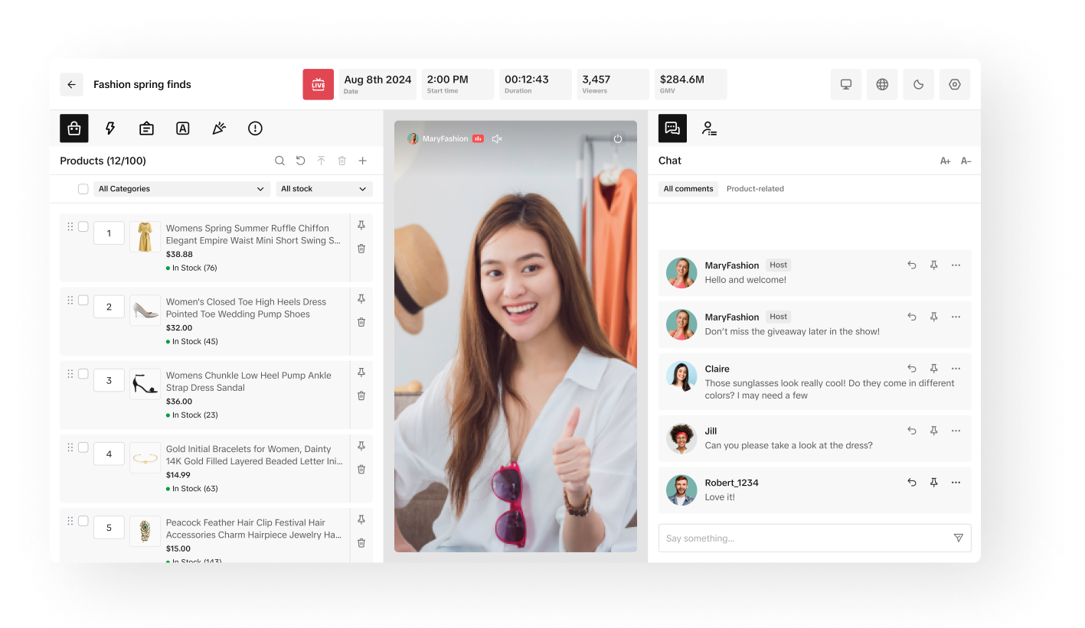Open more options on Robert_1234's comment
The image size is (1085, 628).
click(x=956, y=483)
